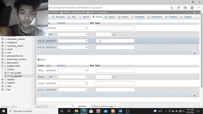Select the trs_penjualan table
203x114 pixels.
pyautogui.click(x=16, y=76)
